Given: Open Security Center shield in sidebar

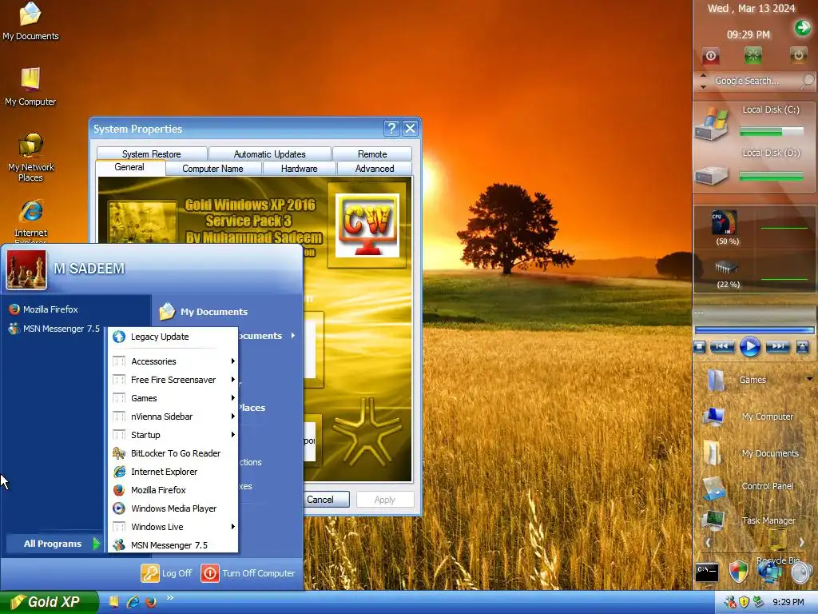Looking at the screenshot, I should pyautogui.click(x=738, y=572).
